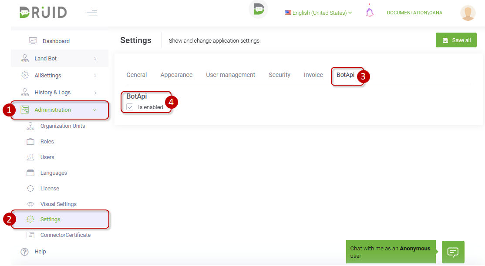Open the User management tab
Viewport: 485px width, 266px height.
click(230, 75)
